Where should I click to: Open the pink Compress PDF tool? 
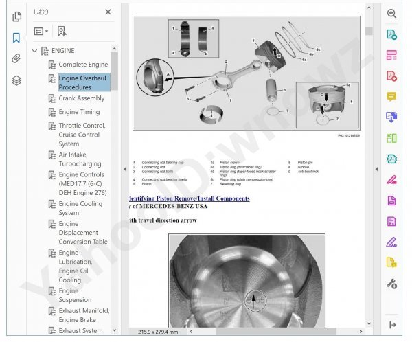point(391,221)
